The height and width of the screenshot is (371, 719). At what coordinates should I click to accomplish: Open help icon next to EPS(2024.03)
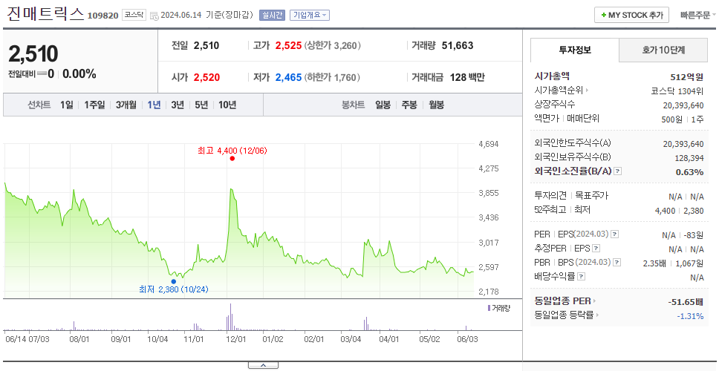click(x=615, y=234)
